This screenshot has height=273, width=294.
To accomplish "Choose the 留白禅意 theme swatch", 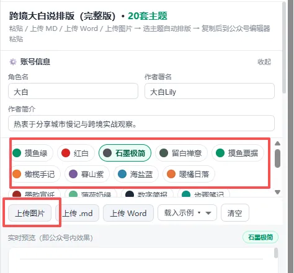I will pyautogui.click(x=181, y=153).
